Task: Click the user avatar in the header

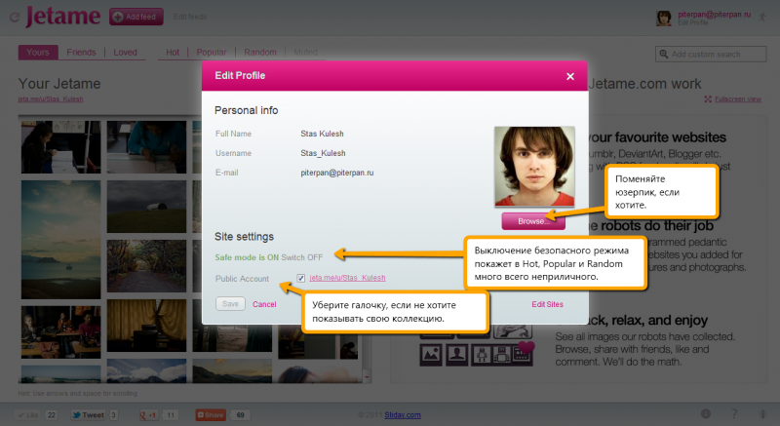Action: click(x=664, y=18)
